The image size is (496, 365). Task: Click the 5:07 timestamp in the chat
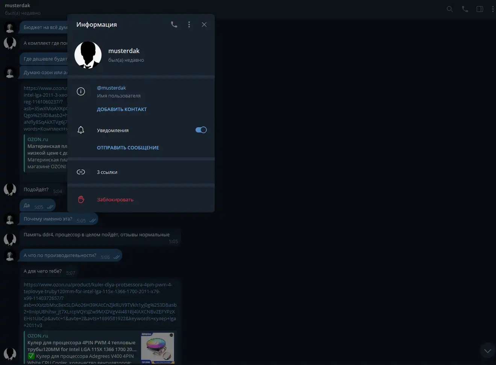click(71, 273)
